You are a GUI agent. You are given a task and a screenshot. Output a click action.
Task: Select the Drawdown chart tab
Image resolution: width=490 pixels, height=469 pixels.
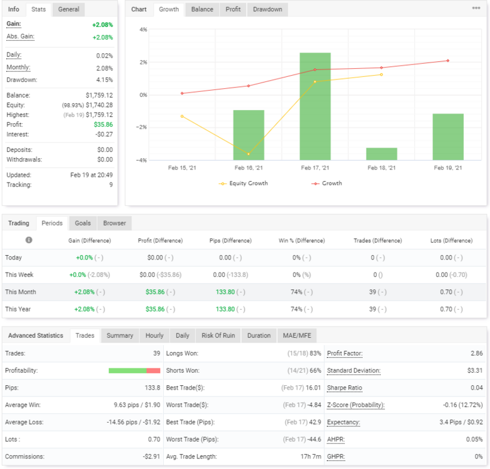coord(267,9)
